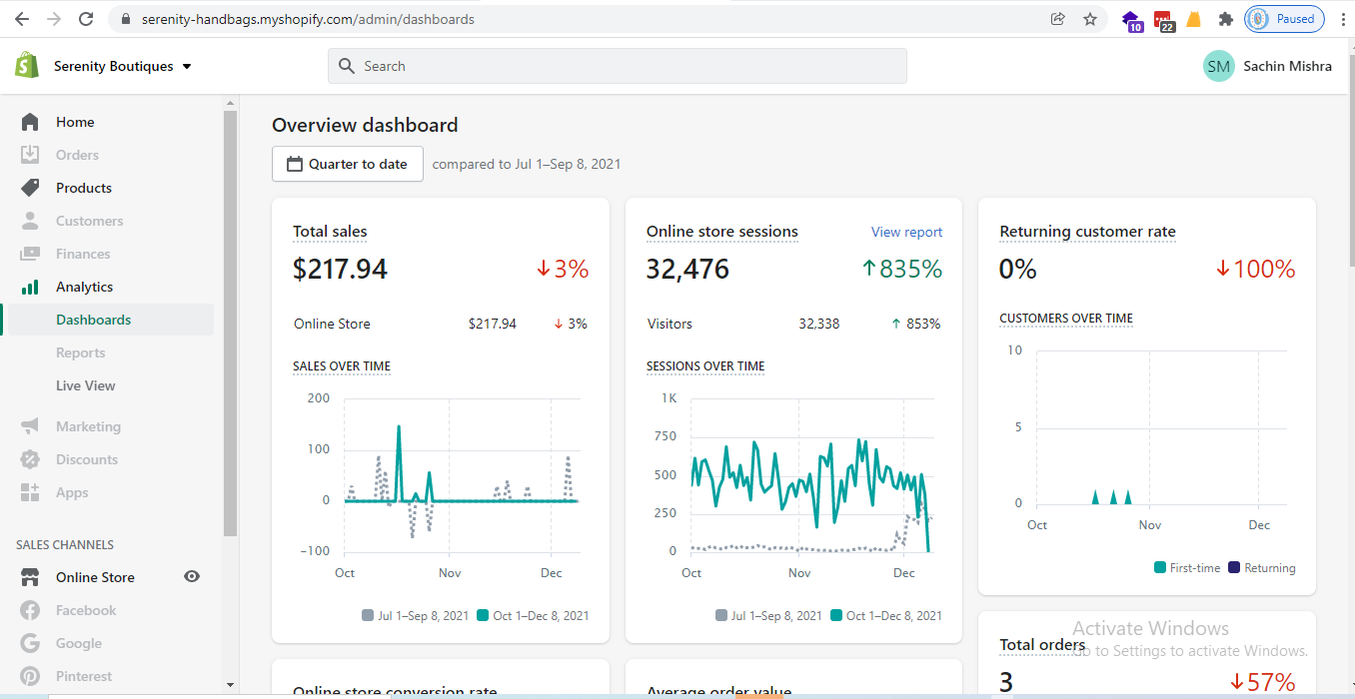Open the Chrome three-dot menu
The width and height of the screenshot is (1355, 699).
click(1343, 19)
